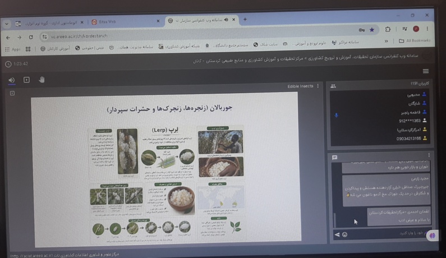
Task: Open the media control icon in Chrome toolbar
Action: (404, 29)
